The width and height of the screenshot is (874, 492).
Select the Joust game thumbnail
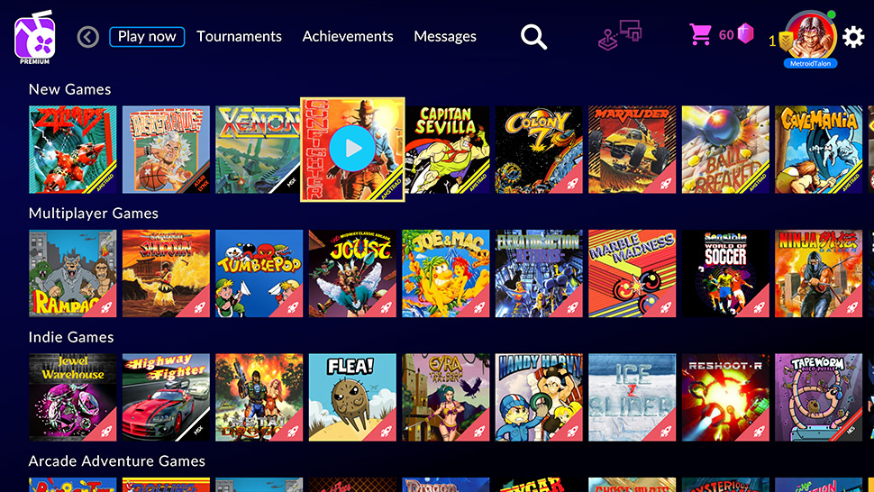352,274
